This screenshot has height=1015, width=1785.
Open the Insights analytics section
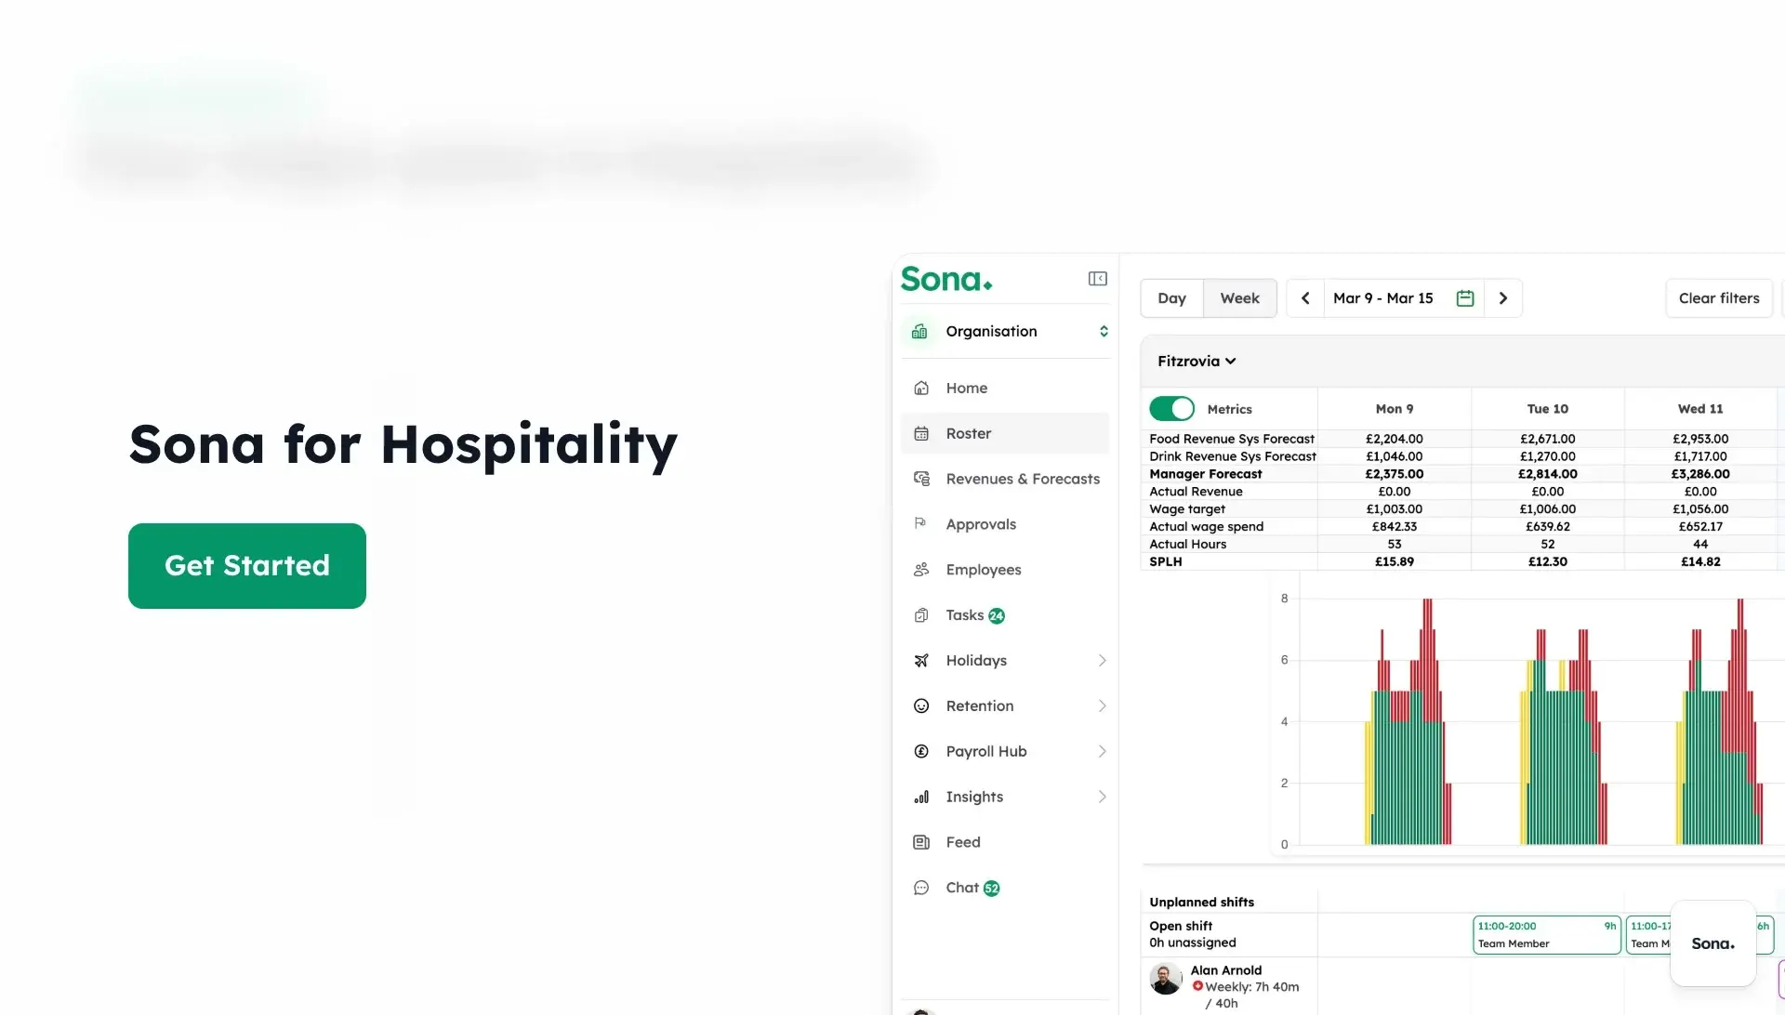point(974,797)
